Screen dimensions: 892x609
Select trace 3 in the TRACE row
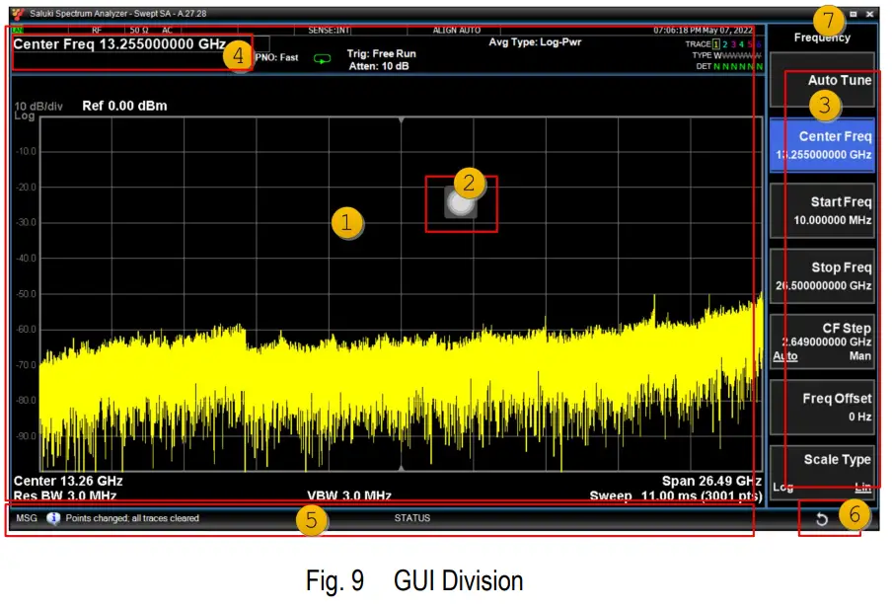733,43
